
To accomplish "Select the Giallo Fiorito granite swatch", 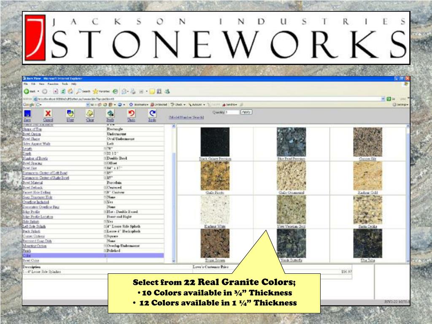I will 215,176.
